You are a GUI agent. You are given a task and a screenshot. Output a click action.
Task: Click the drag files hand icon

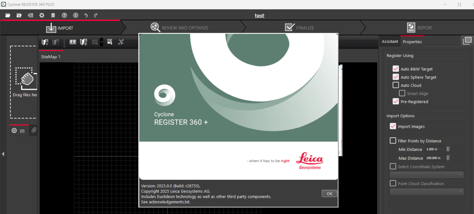pos(26,79)
